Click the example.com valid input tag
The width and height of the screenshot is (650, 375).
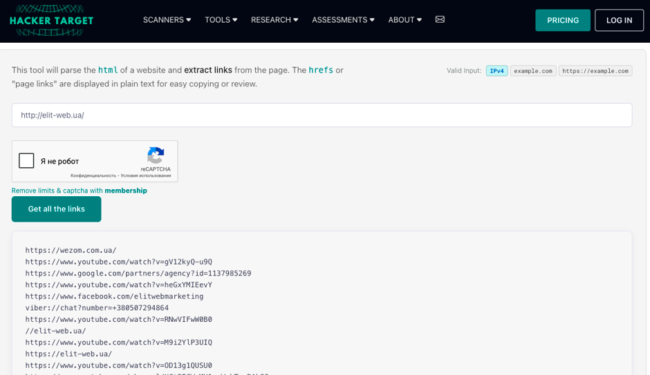coord(533,70)
